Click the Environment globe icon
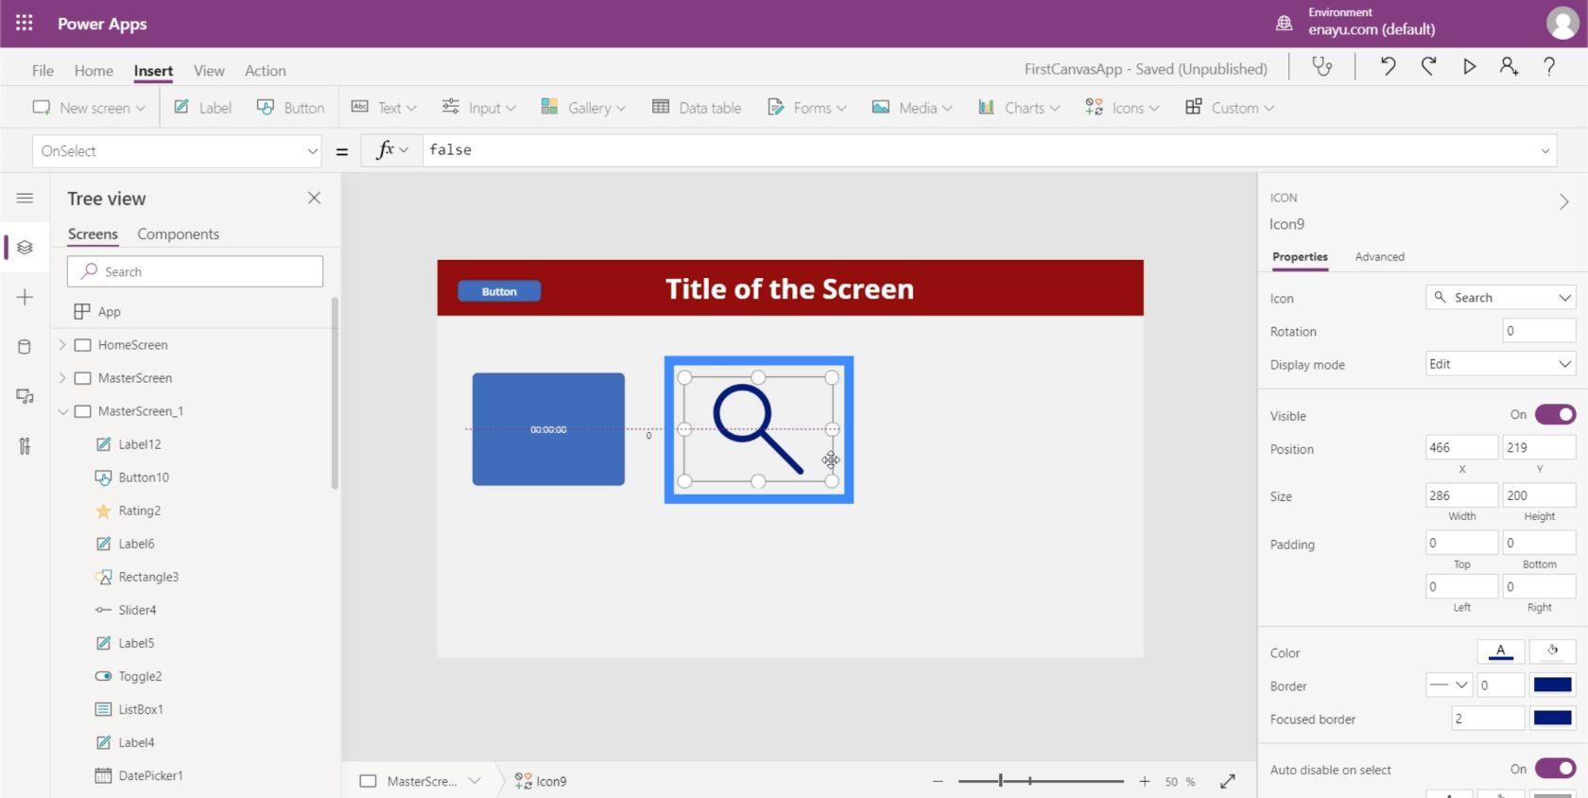1588x798 pixels. pyautogui.click(x=1284, y=23)
